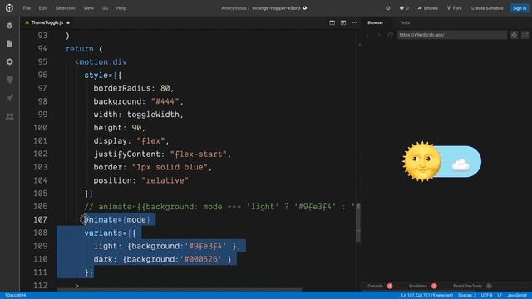Viewport: 532px width, 299px height.
Task: Click JavaScript language mode in status bar
Action: 517,296
